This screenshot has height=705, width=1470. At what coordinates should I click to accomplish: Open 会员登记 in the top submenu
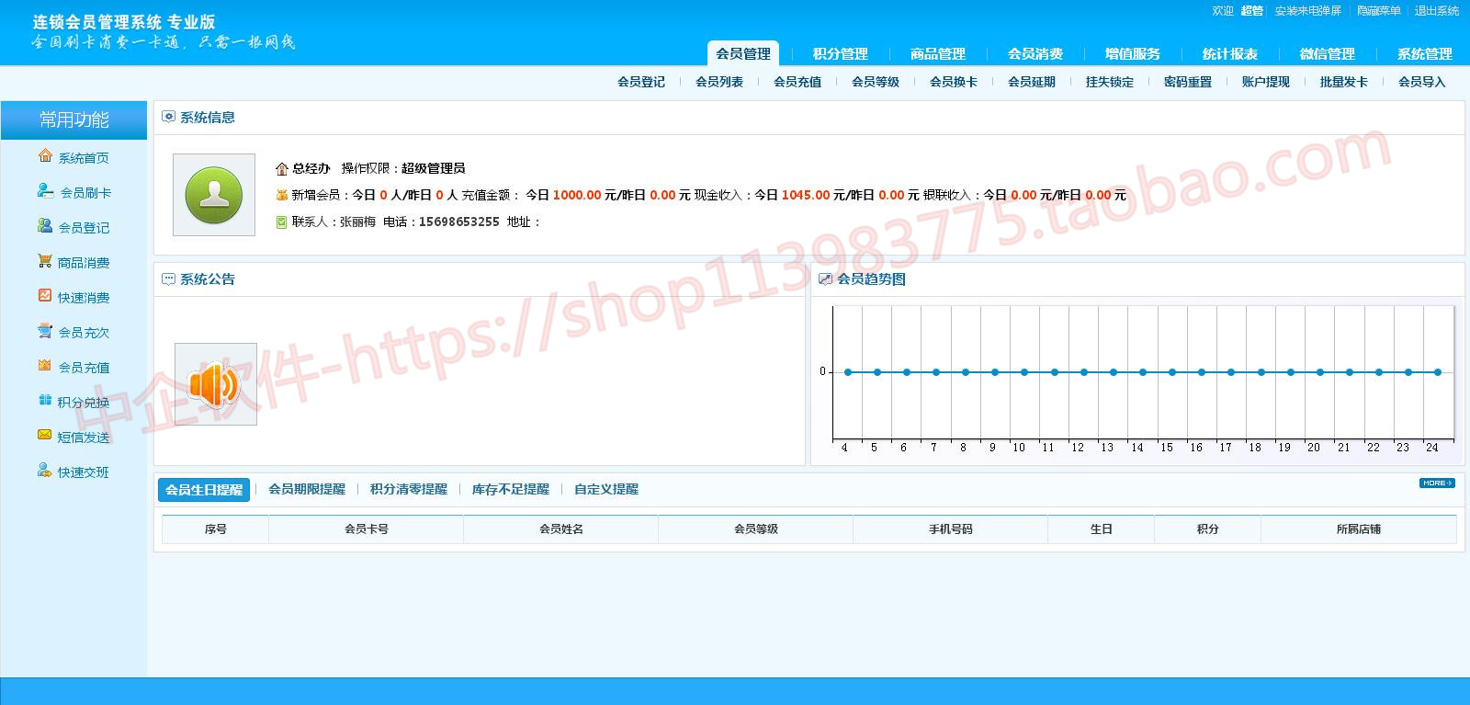click(641, 82)
